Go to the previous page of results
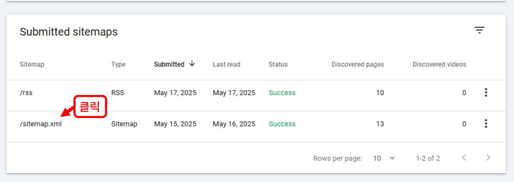Viewport: 514px width, 182px height. [464, 157]
